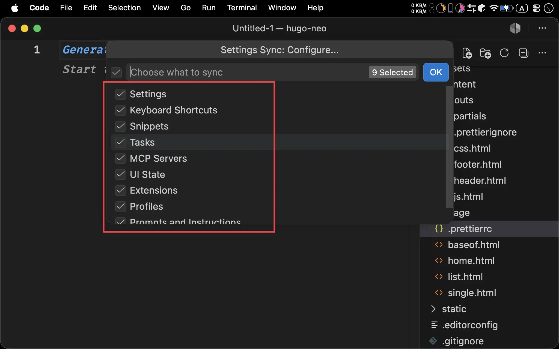Click the orange ring usage menu bar icon
The height and width of the screenshot is (349, 559).
point(441,8)
